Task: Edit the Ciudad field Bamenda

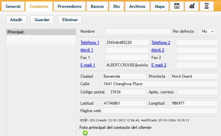Action: pyautogui.click(x=124, y=76)
